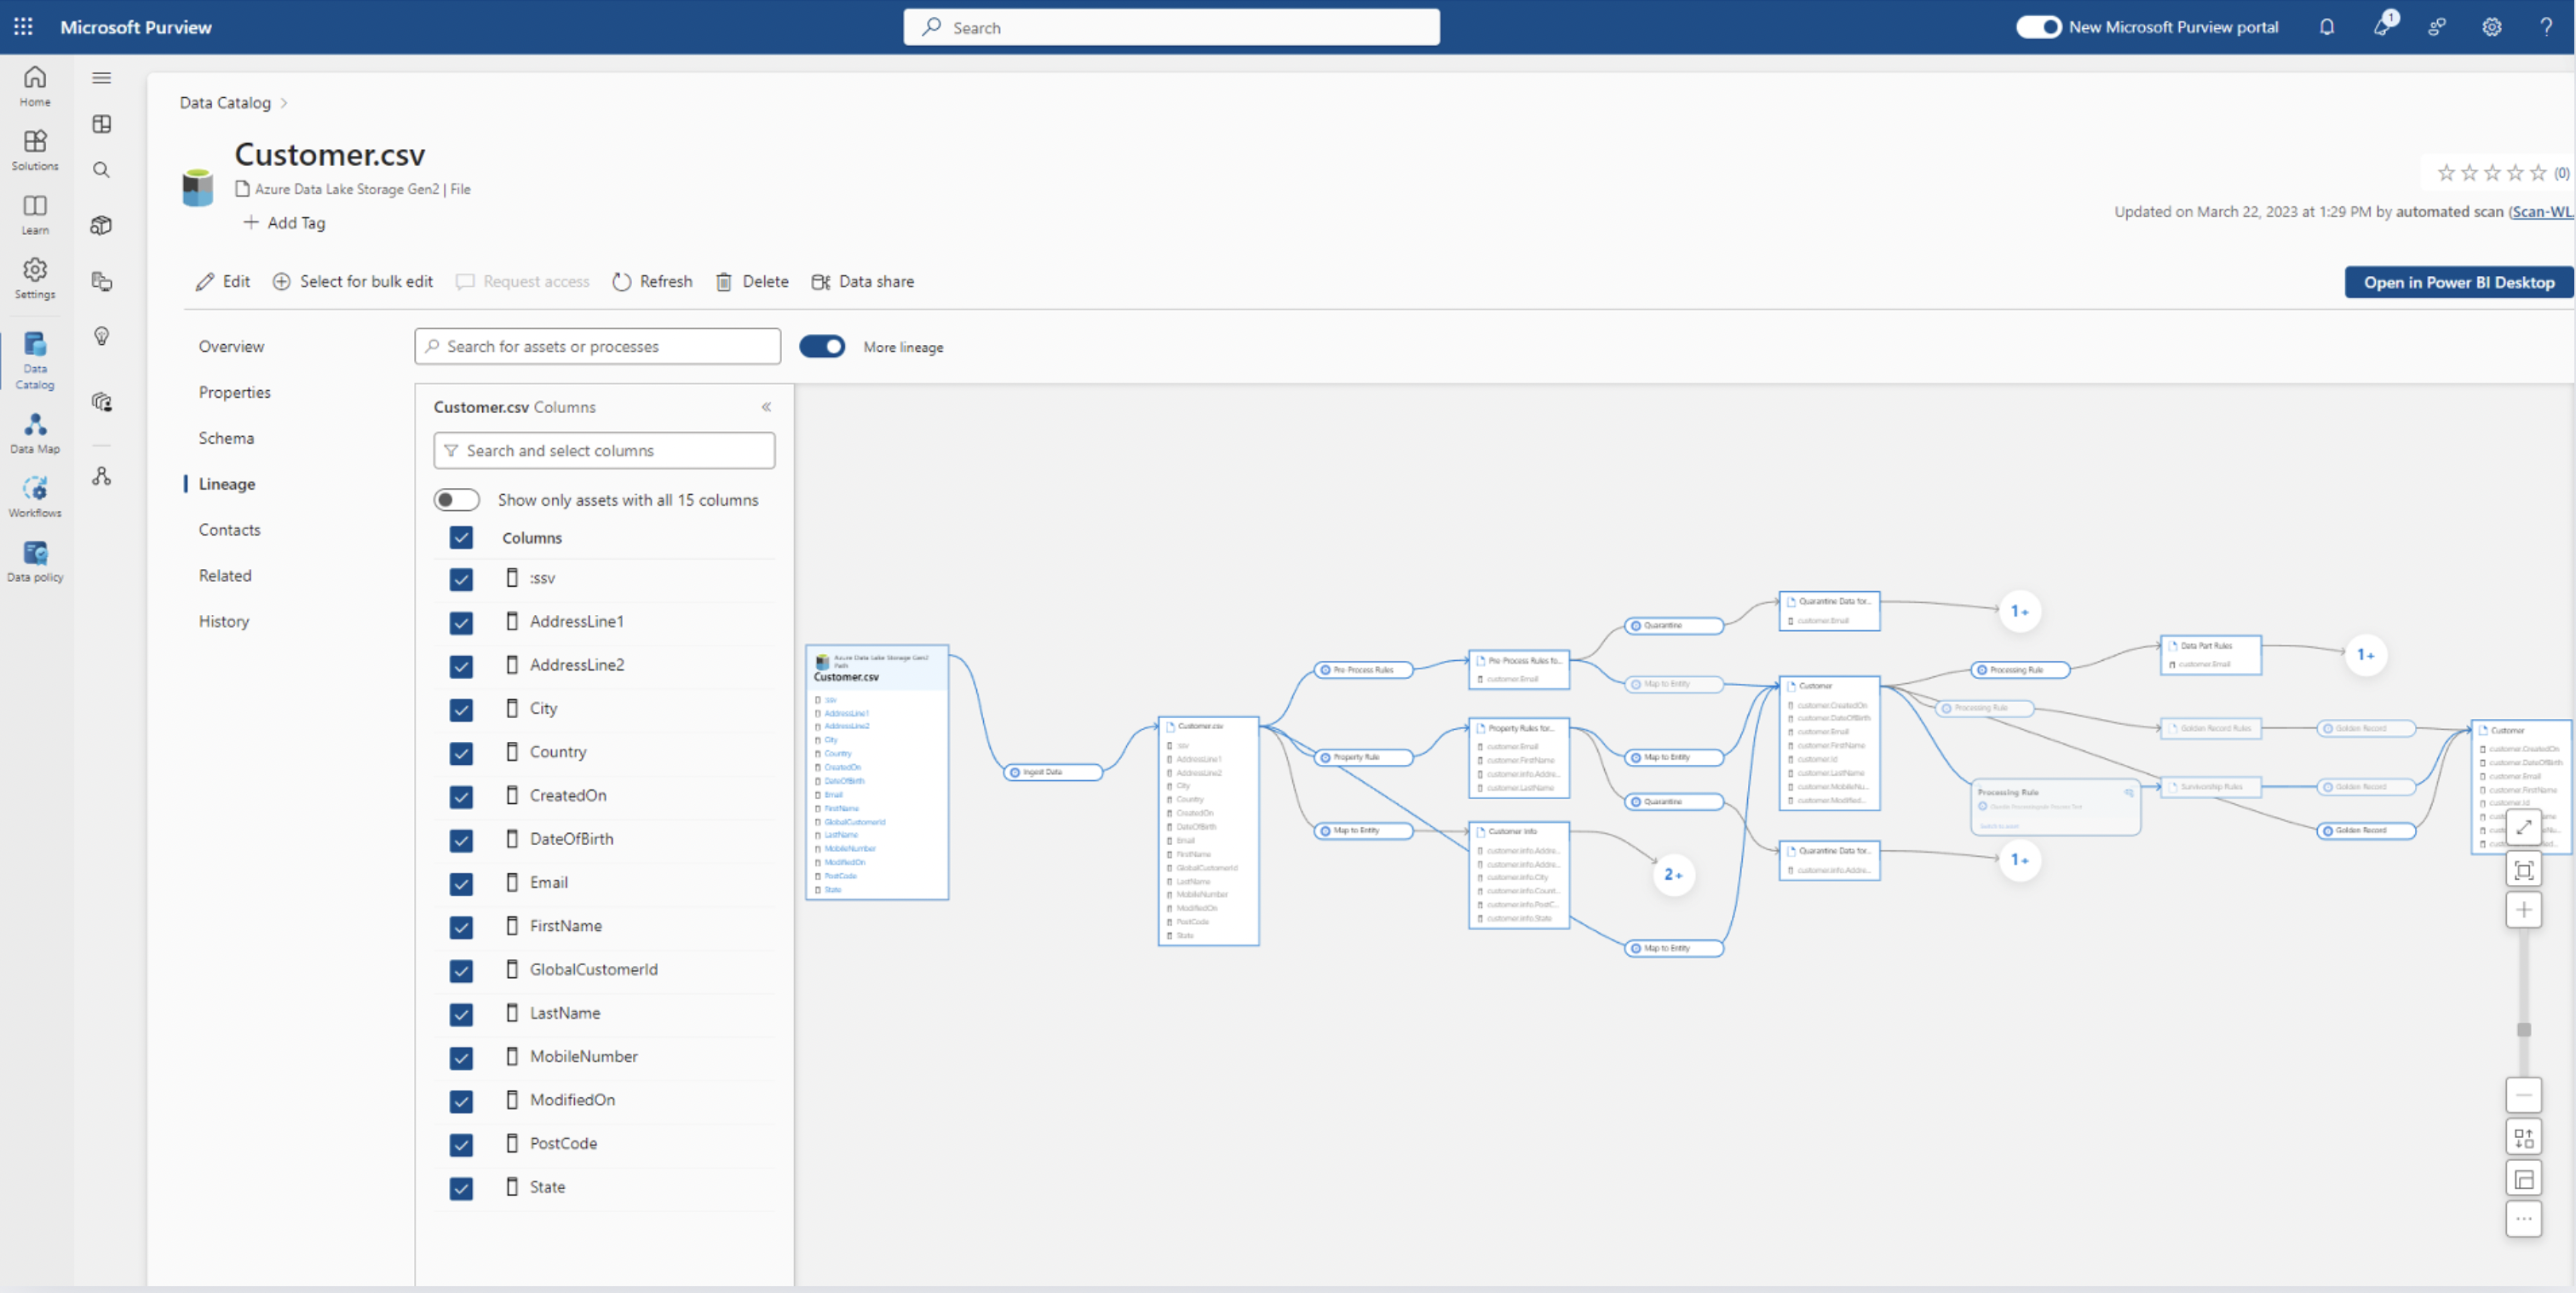Click the lineage zoom in plus button
This screenshot has height=1293, width=2576.
(2523, 909)
